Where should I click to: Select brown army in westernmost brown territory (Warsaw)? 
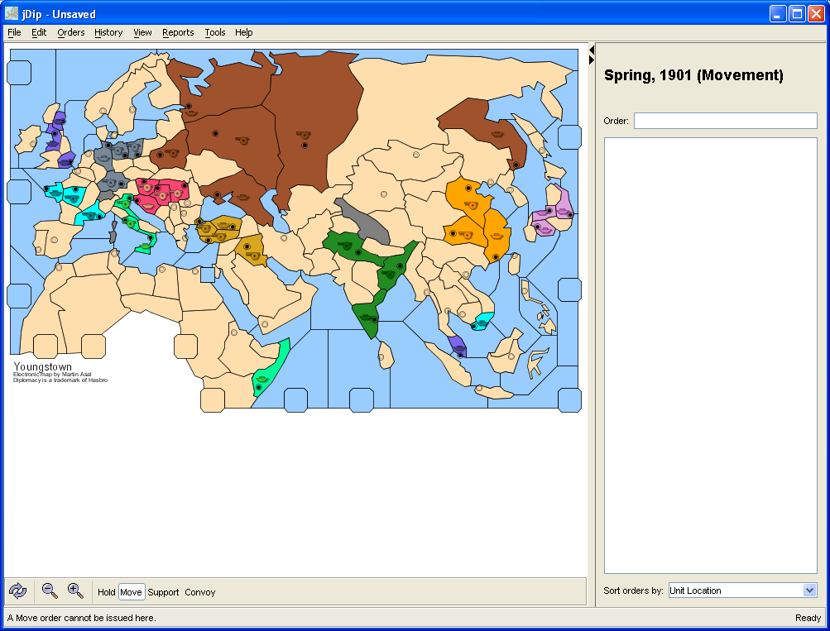click(172, 153)
